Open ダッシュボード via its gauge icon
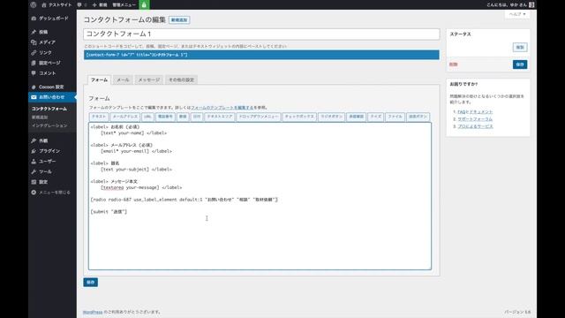This screenshot has height=318, width=565. click(x=34, y=19)
